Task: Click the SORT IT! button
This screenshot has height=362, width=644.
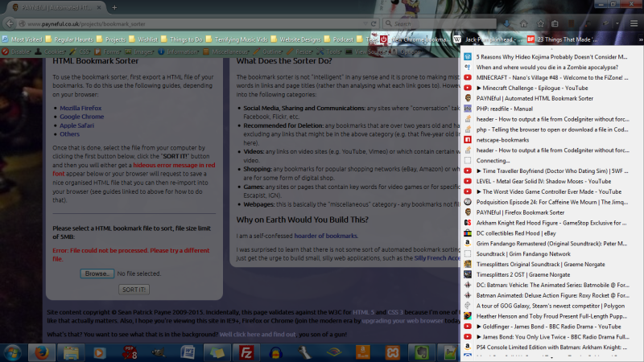Action: coord(134,290)
